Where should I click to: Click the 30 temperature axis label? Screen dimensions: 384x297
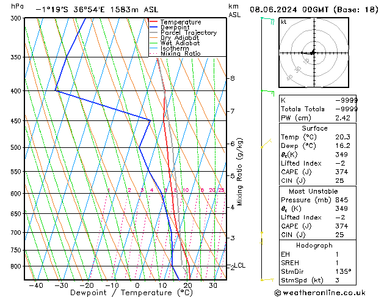(x=213, y=285)
